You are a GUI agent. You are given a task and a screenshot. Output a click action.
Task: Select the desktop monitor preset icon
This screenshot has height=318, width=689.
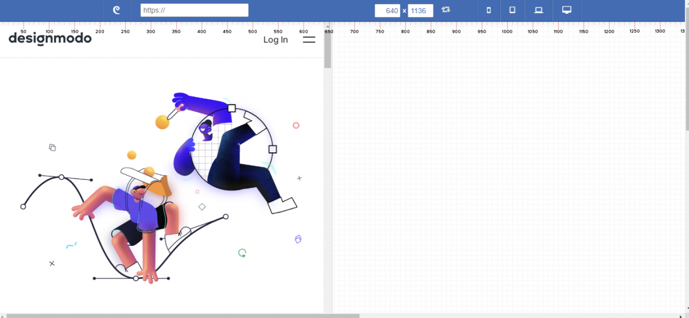[567, 10]
